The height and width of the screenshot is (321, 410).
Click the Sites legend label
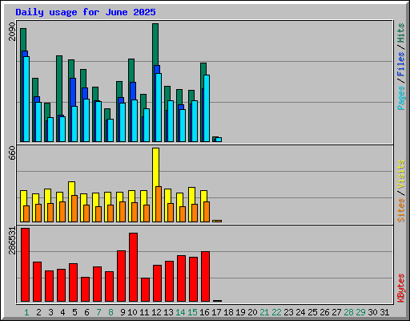coord(401,210)
